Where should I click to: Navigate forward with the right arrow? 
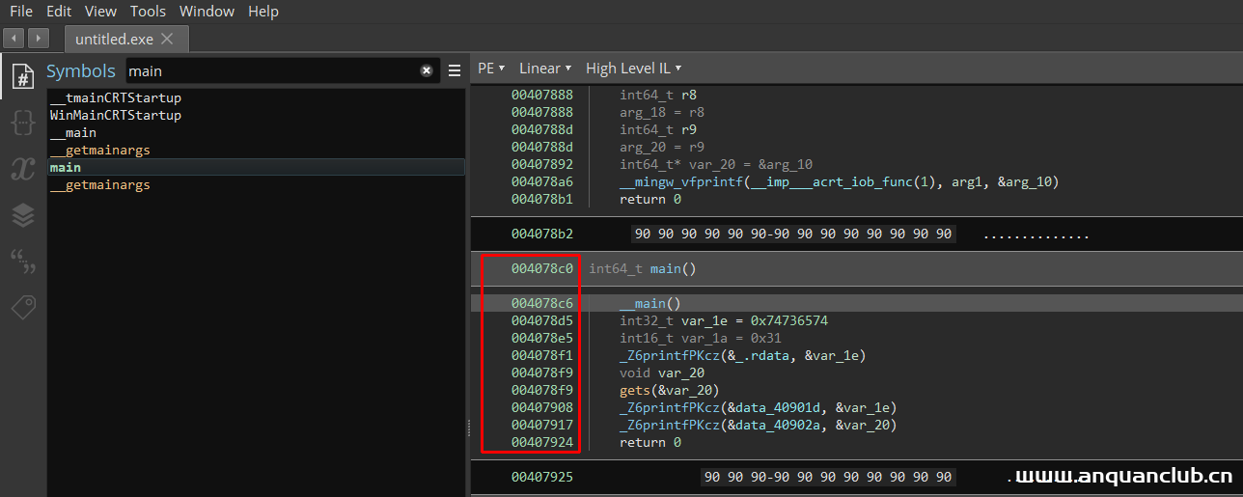tap(39, 39)
